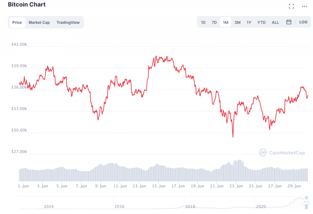The width and height of the screenshot is (313, 214).
Task: Select the 7D time range
Action: click(214, 23)
